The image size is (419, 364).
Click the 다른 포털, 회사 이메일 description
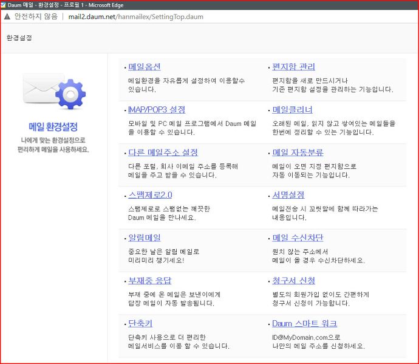point(183,170)
